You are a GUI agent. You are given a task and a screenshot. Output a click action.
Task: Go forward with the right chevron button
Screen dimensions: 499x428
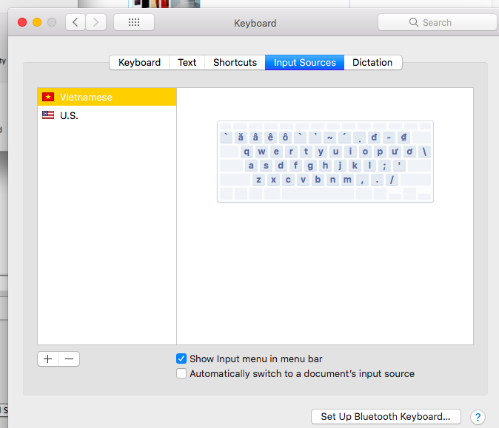(96, 22)
